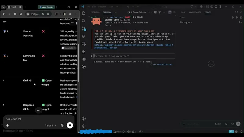Focus the Ask ChatGPT input field
Image resolution: width=244 pixels, height=137 pixels.
point(39,119)
